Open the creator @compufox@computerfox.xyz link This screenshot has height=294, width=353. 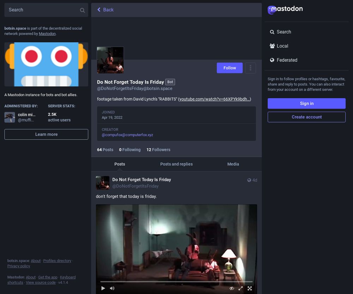pyautogui.click(x=127, y=135)
